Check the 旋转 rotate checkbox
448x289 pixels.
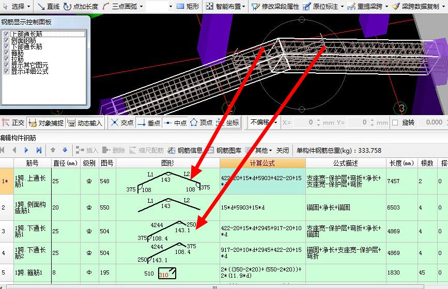point(395,123)
